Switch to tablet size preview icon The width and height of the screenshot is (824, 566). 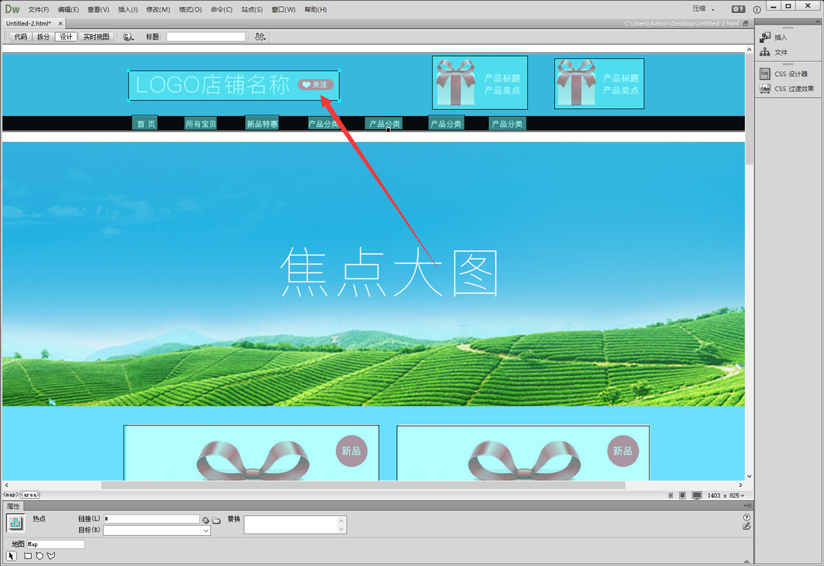pos(682,495)
